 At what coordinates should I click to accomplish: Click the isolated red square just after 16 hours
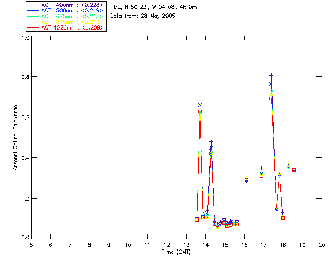point(246,177)
